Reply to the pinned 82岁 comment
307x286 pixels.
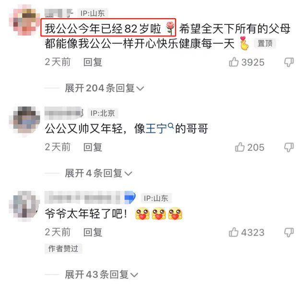(93, 62)
